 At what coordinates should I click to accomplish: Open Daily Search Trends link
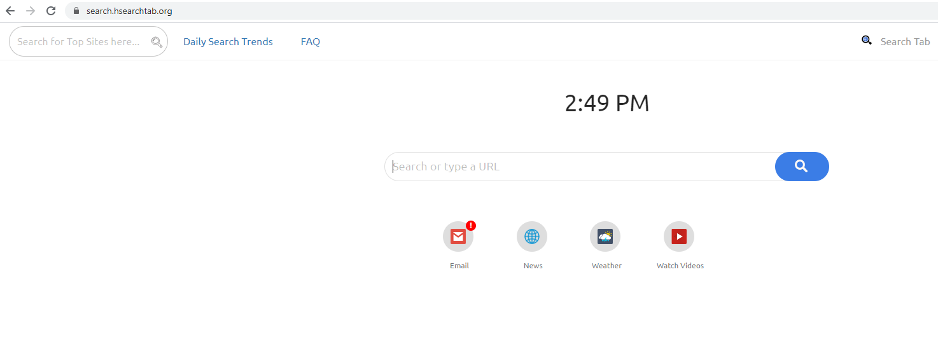tap(228, 42)
